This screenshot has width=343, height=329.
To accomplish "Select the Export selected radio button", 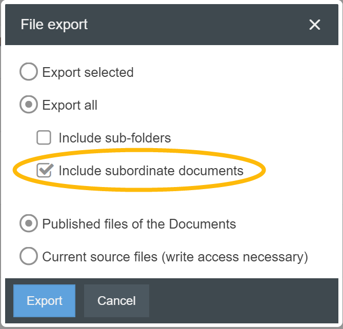I will point(29,72).
